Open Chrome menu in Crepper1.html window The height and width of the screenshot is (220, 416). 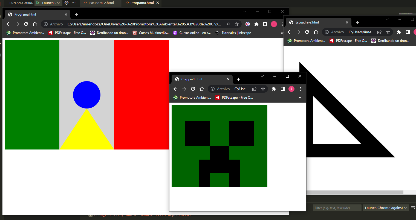(x=300, y=89)
